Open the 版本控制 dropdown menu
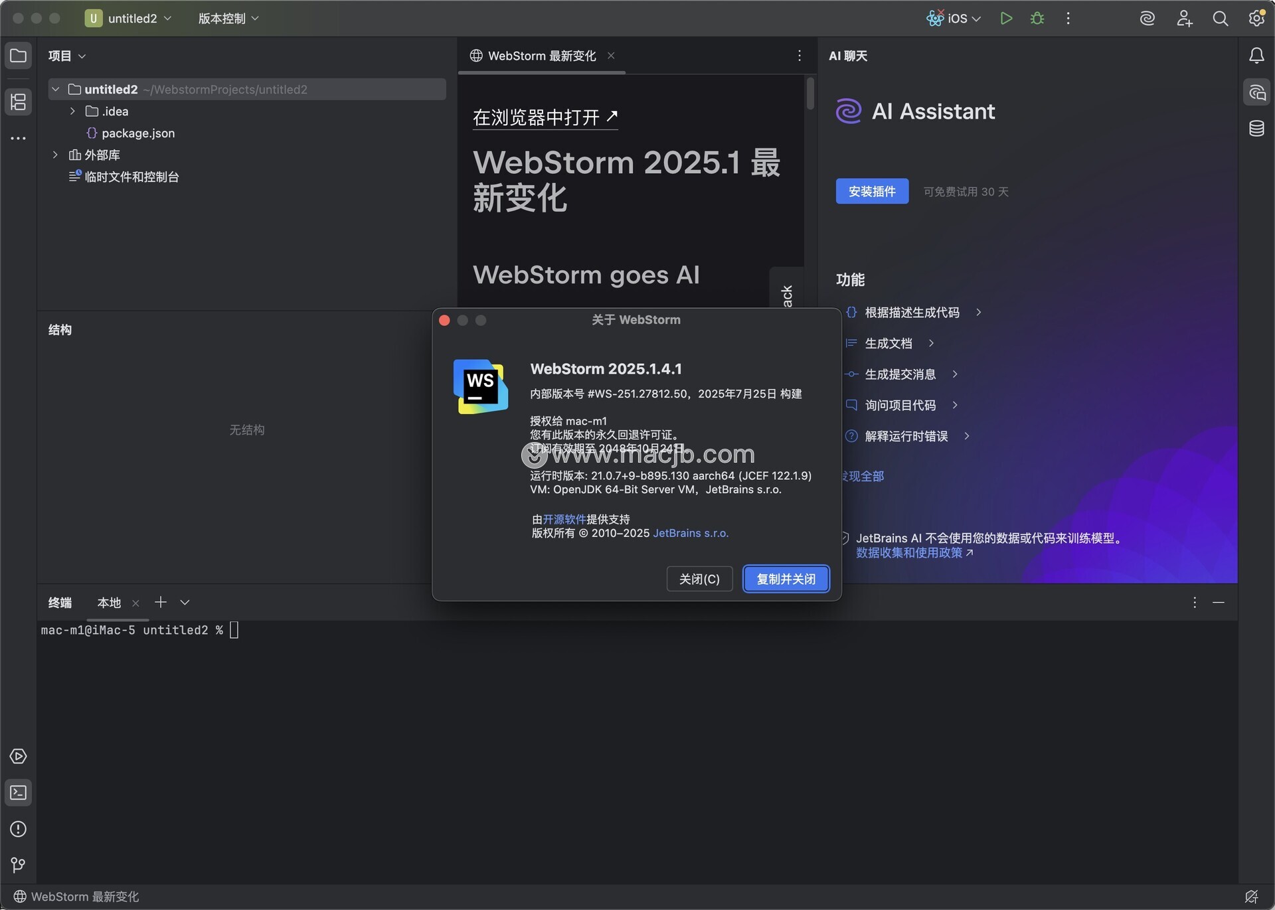The width and height of the screenshot is (1275, 910). (228, 19)
